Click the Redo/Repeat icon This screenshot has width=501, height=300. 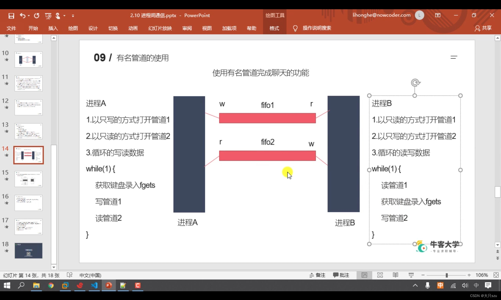(x=37, y=16)
